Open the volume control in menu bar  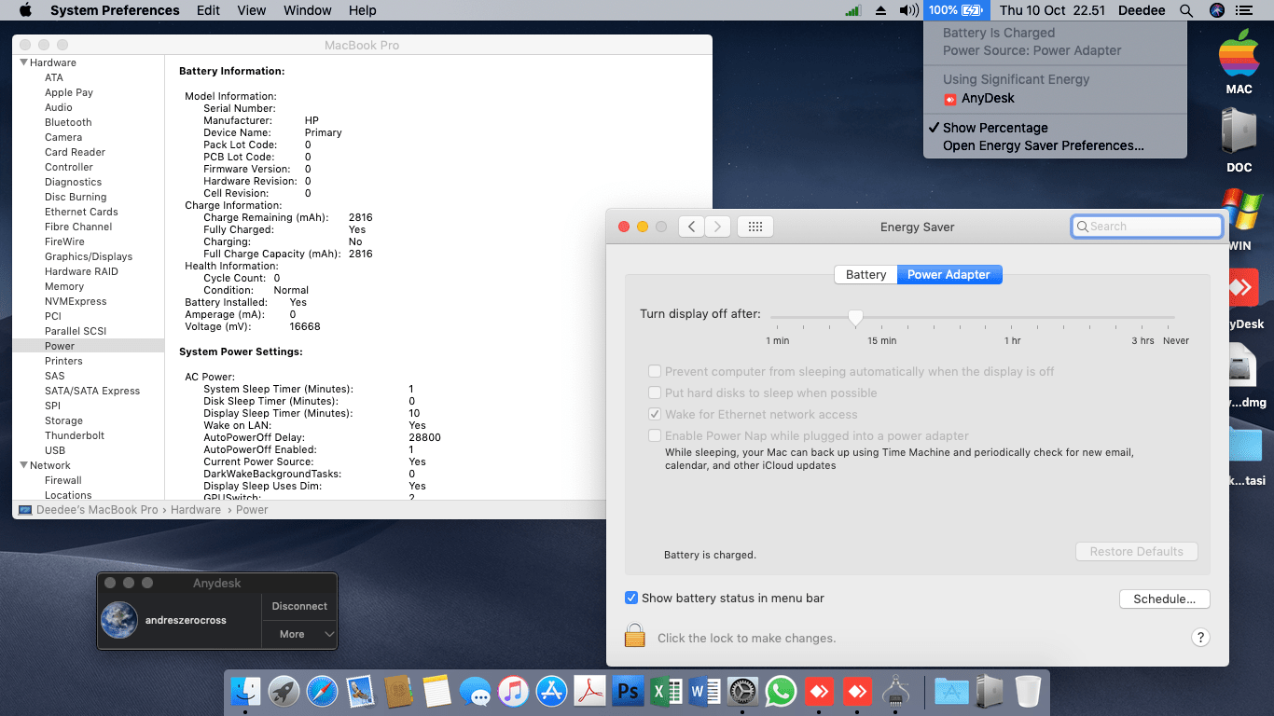coord(909,10)
